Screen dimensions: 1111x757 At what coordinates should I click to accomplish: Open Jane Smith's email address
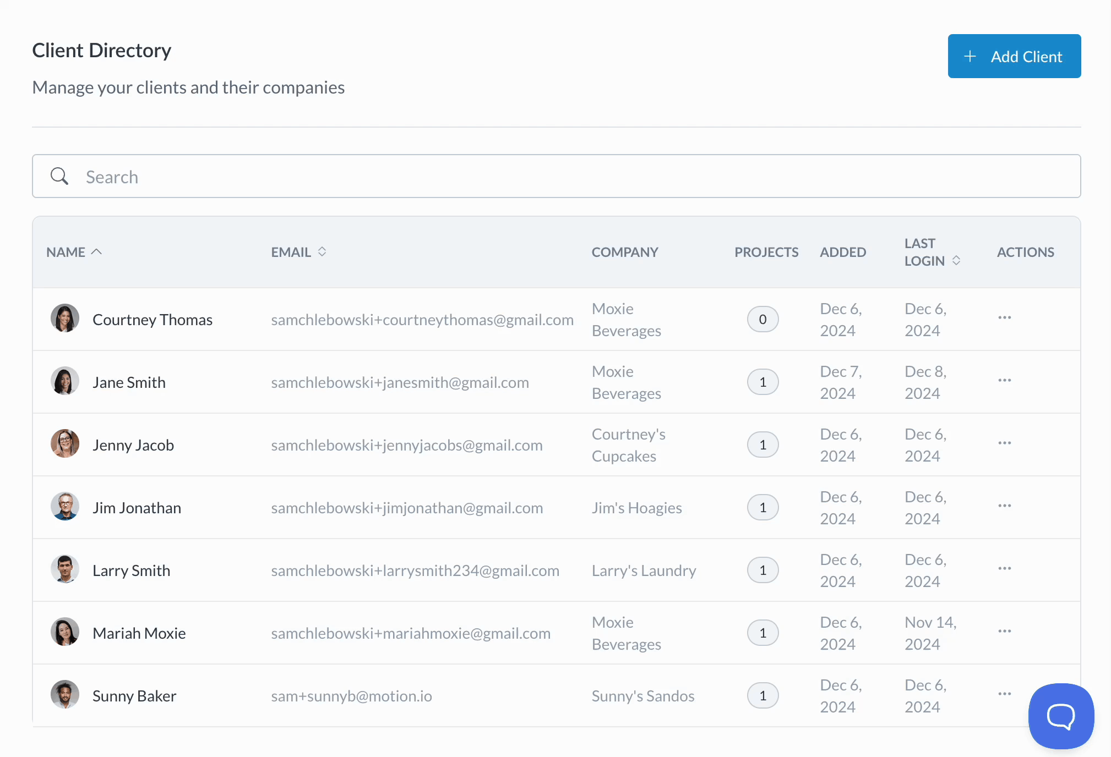pyautogui.click(x=400, y=382)
